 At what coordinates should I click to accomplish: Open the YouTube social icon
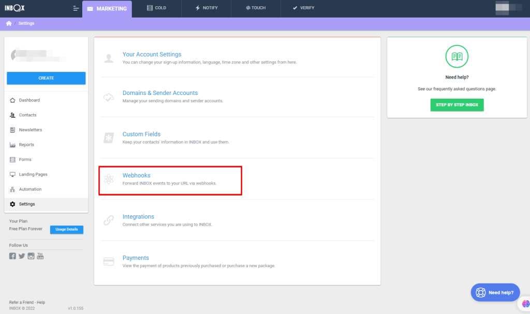(40, 256)
